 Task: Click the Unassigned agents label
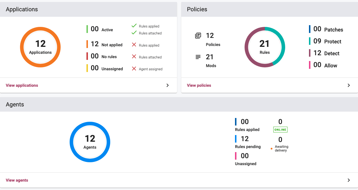point(245,164)
